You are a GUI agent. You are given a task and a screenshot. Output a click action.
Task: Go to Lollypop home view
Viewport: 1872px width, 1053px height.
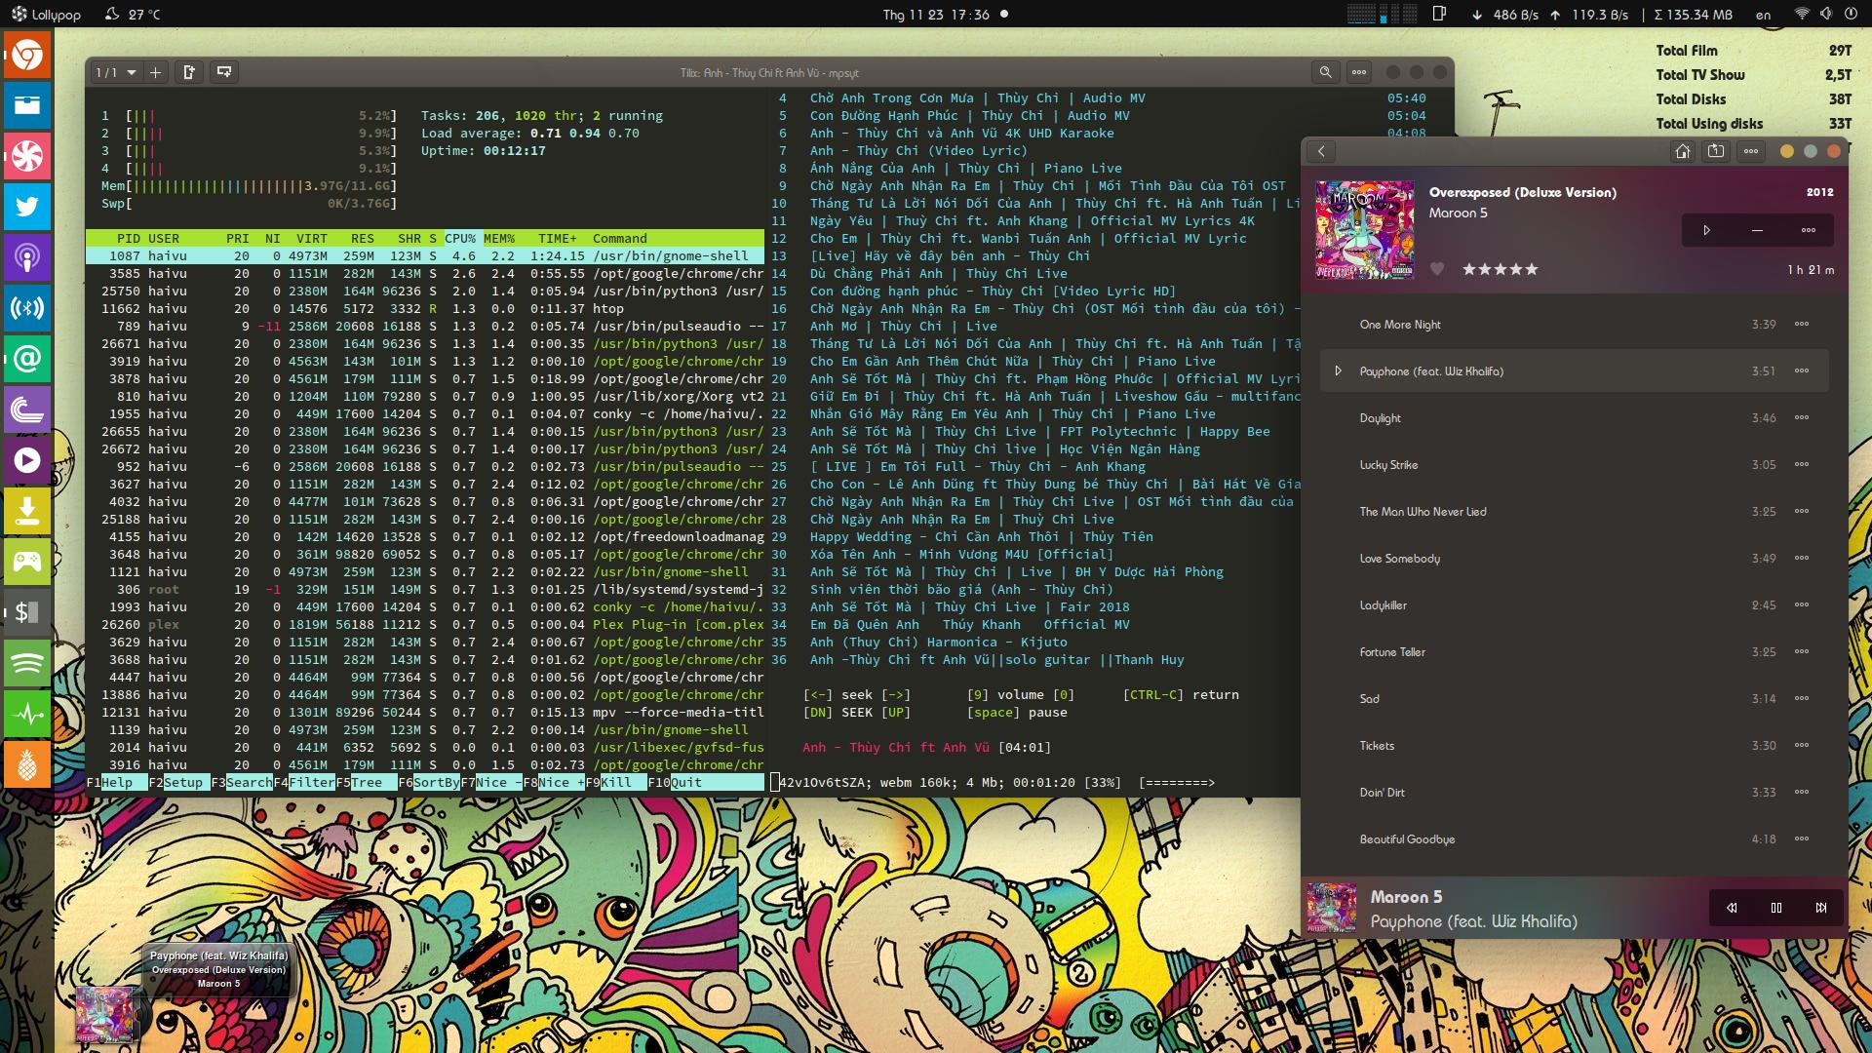click(1682, 151)
